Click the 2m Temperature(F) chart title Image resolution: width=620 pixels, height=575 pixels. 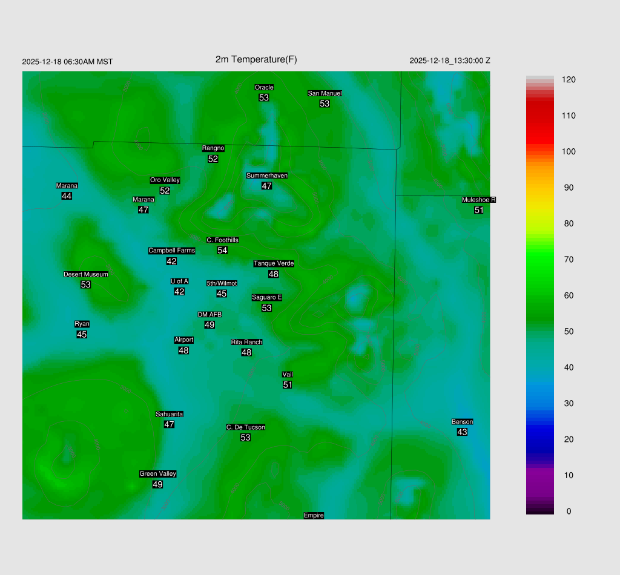pyautogui.click(x=256, y=59)
